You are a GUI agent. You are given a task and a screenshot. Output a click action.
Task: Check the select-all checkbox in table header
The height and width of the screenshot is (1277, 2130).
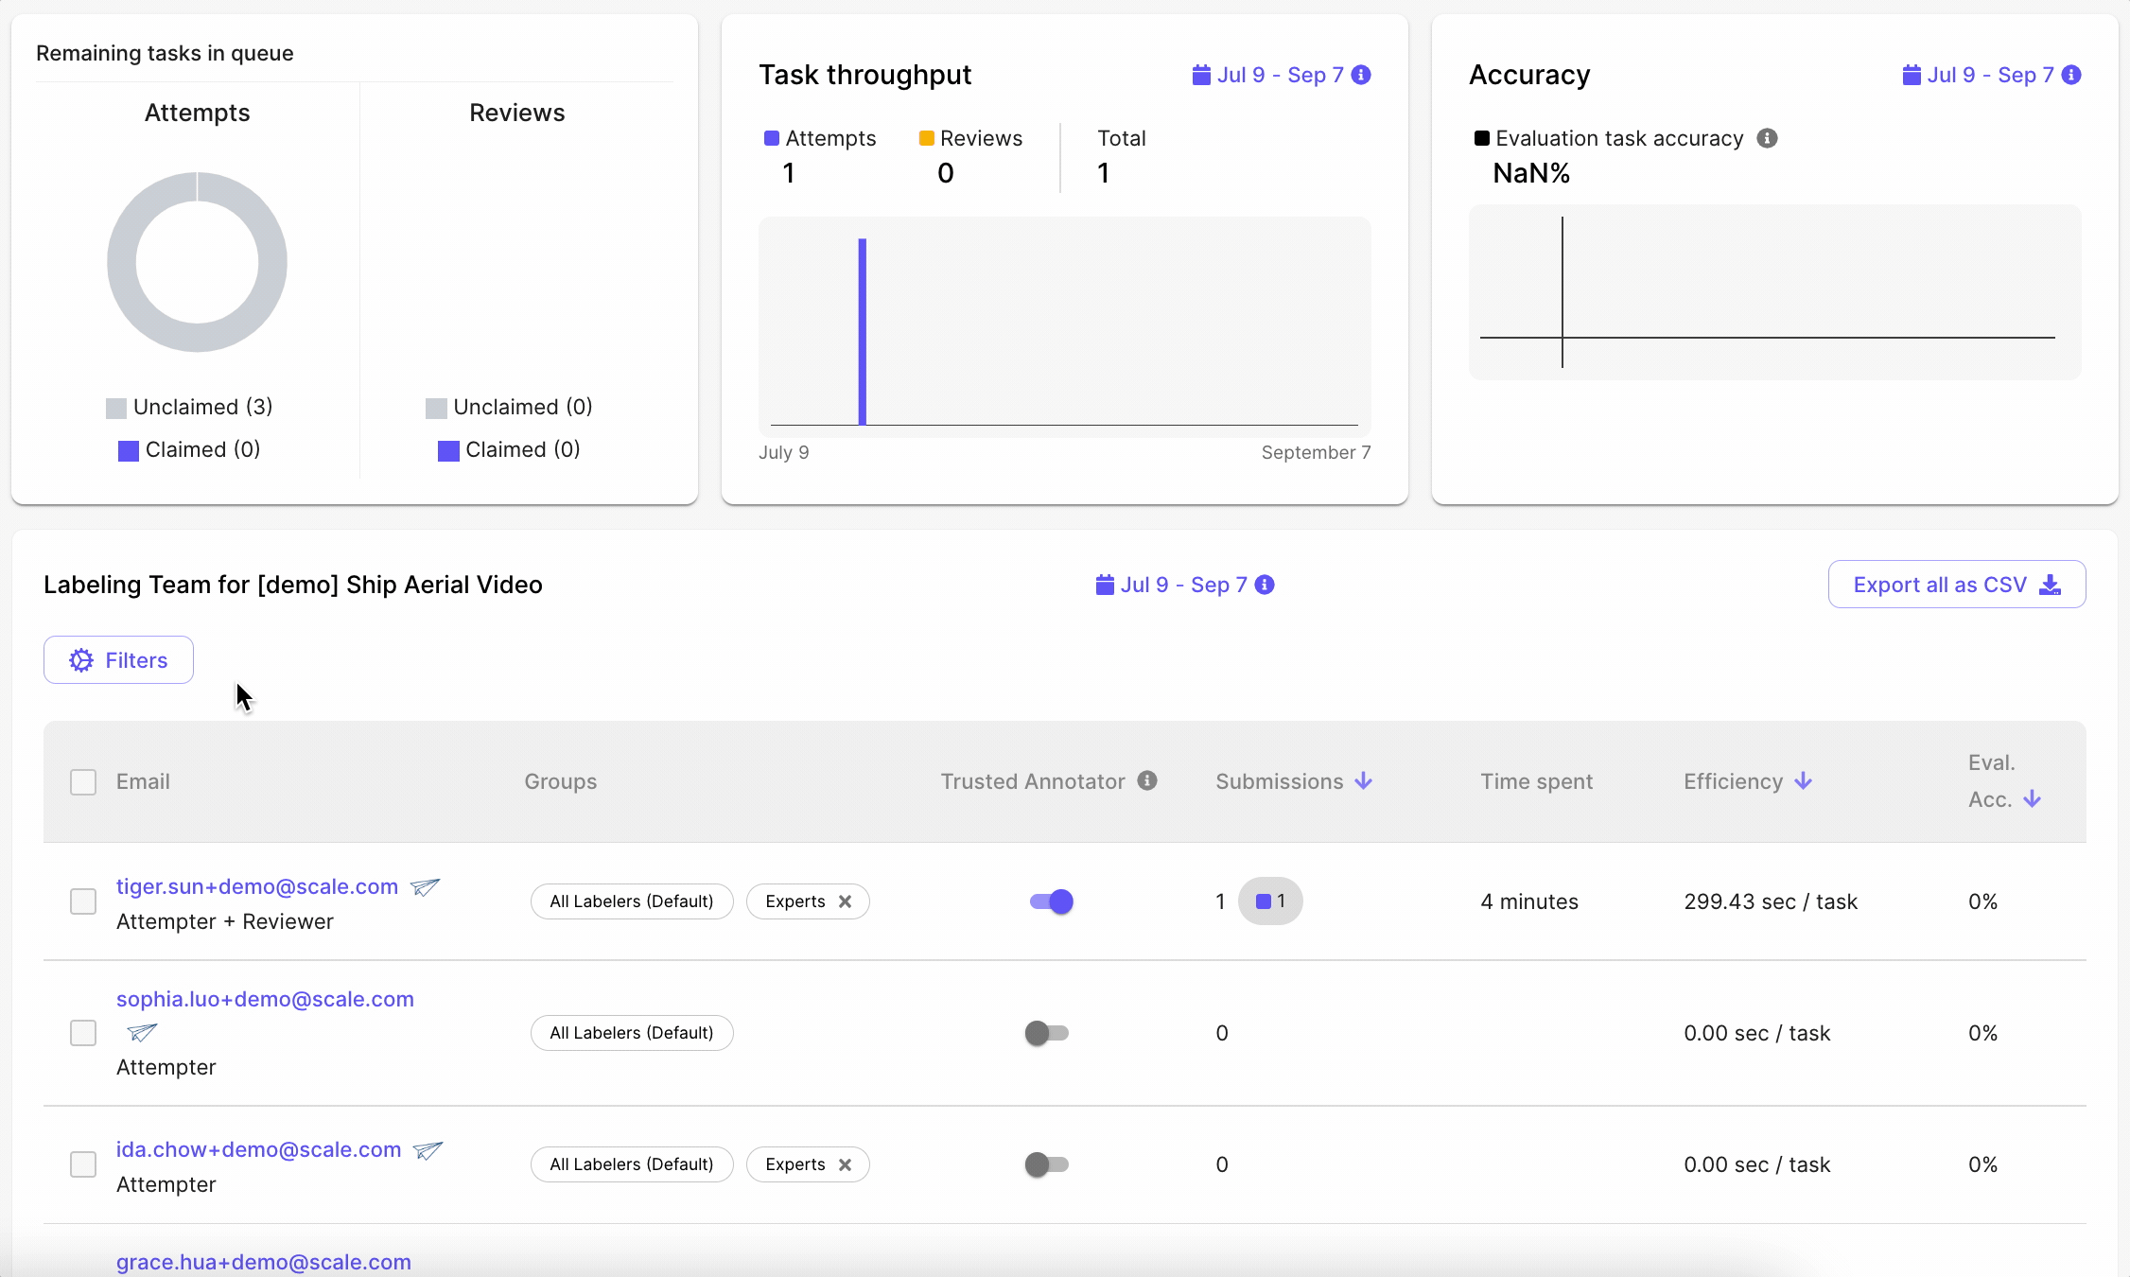click(83, 782)
